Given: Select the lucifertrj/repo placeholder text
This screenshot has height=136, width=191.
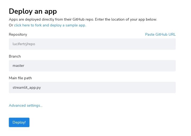Looking at the screenshot, I should pos(24,44).
